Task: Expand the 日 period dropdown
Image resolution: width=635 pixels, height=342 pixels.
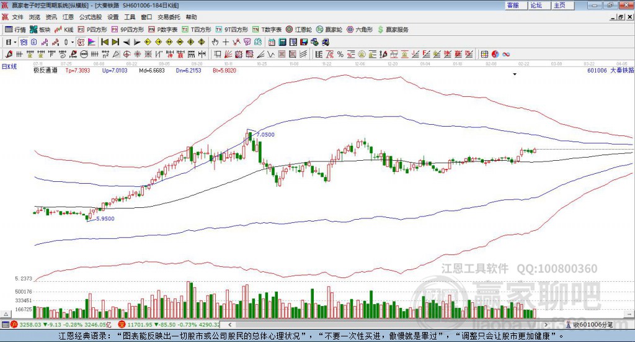Action: [x=15, y=42]
